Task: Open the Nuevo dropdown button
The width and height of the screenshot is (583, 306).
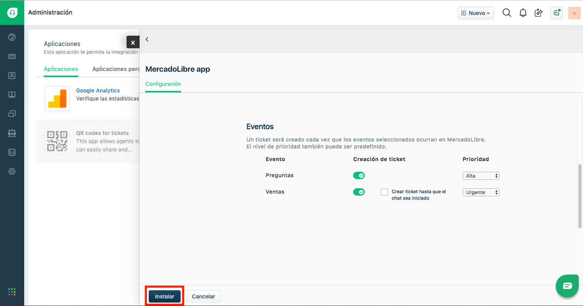Action: 476,13
